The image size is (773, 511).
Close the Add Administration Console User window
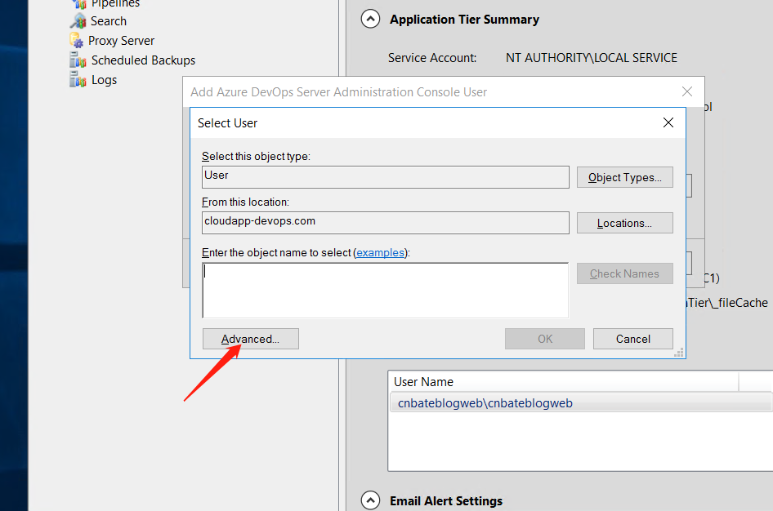pos(686,91)
